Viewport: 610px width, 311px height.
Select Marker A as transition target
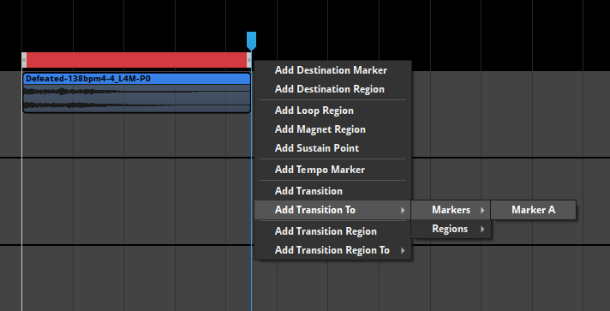[x=534, y=210]
